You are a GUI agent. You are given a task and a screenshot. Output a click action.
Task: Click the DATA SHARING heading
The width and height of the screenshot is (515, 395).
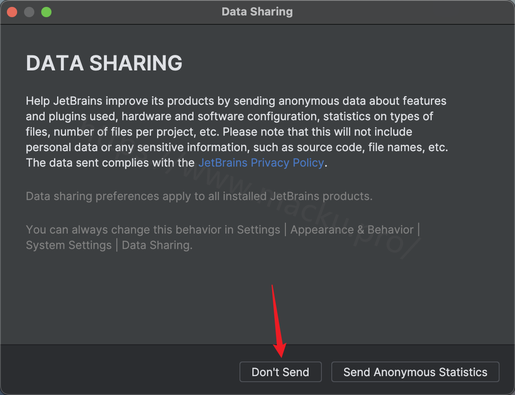point(104,63)
